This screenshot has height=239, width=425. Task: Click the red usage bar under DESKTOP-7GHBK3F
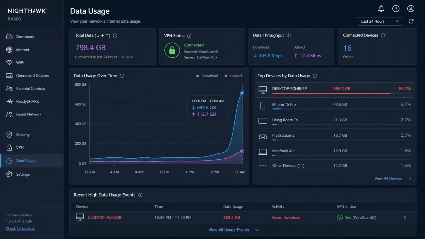pos(331,93)
